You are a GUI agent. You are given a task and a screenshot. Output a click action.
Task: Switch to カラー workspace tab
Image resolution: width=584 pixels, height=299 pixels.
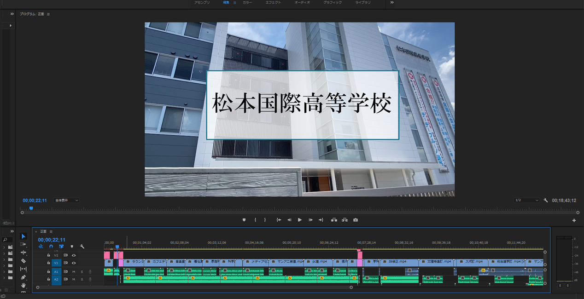[x=247, y=2]
